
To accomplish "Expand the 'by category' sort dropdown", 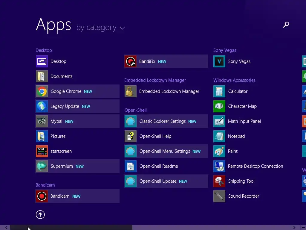I will 100,28.
